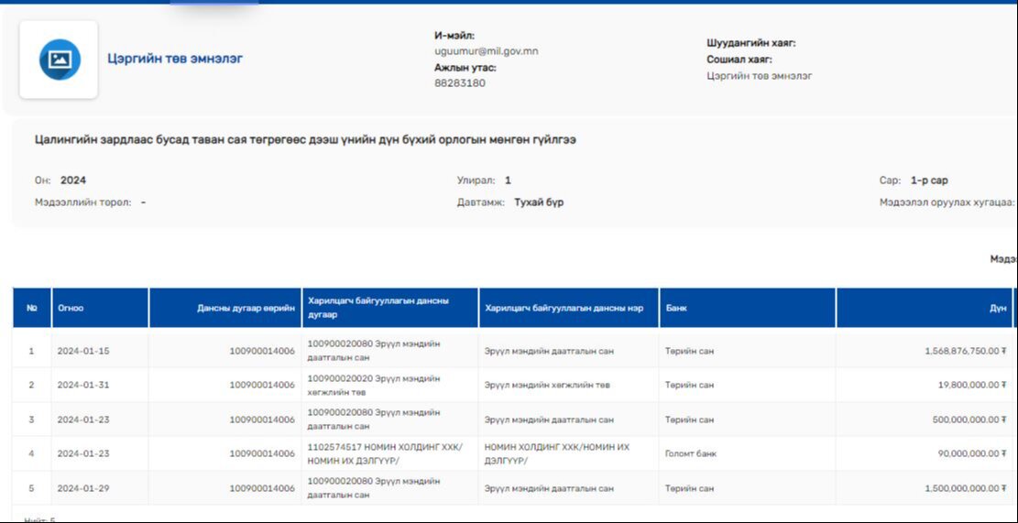Select the row dated 2024-01-29
The image size is (1018, 523).
point(83,488)
